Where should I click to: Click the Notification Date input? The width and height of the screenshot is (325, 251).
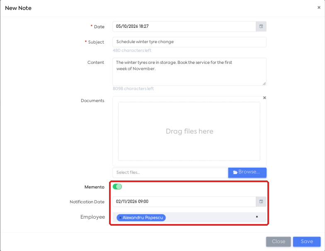point(184,202)
